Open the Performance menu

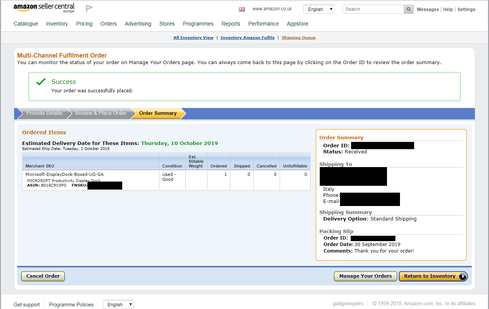[264, 24]
